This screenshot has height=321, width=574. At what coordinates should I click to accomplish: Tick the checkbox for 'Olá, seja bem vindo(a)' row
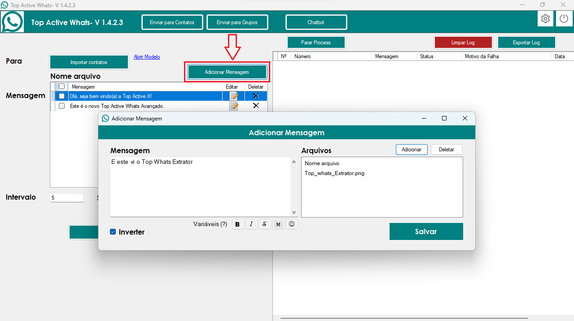(62, 96)
